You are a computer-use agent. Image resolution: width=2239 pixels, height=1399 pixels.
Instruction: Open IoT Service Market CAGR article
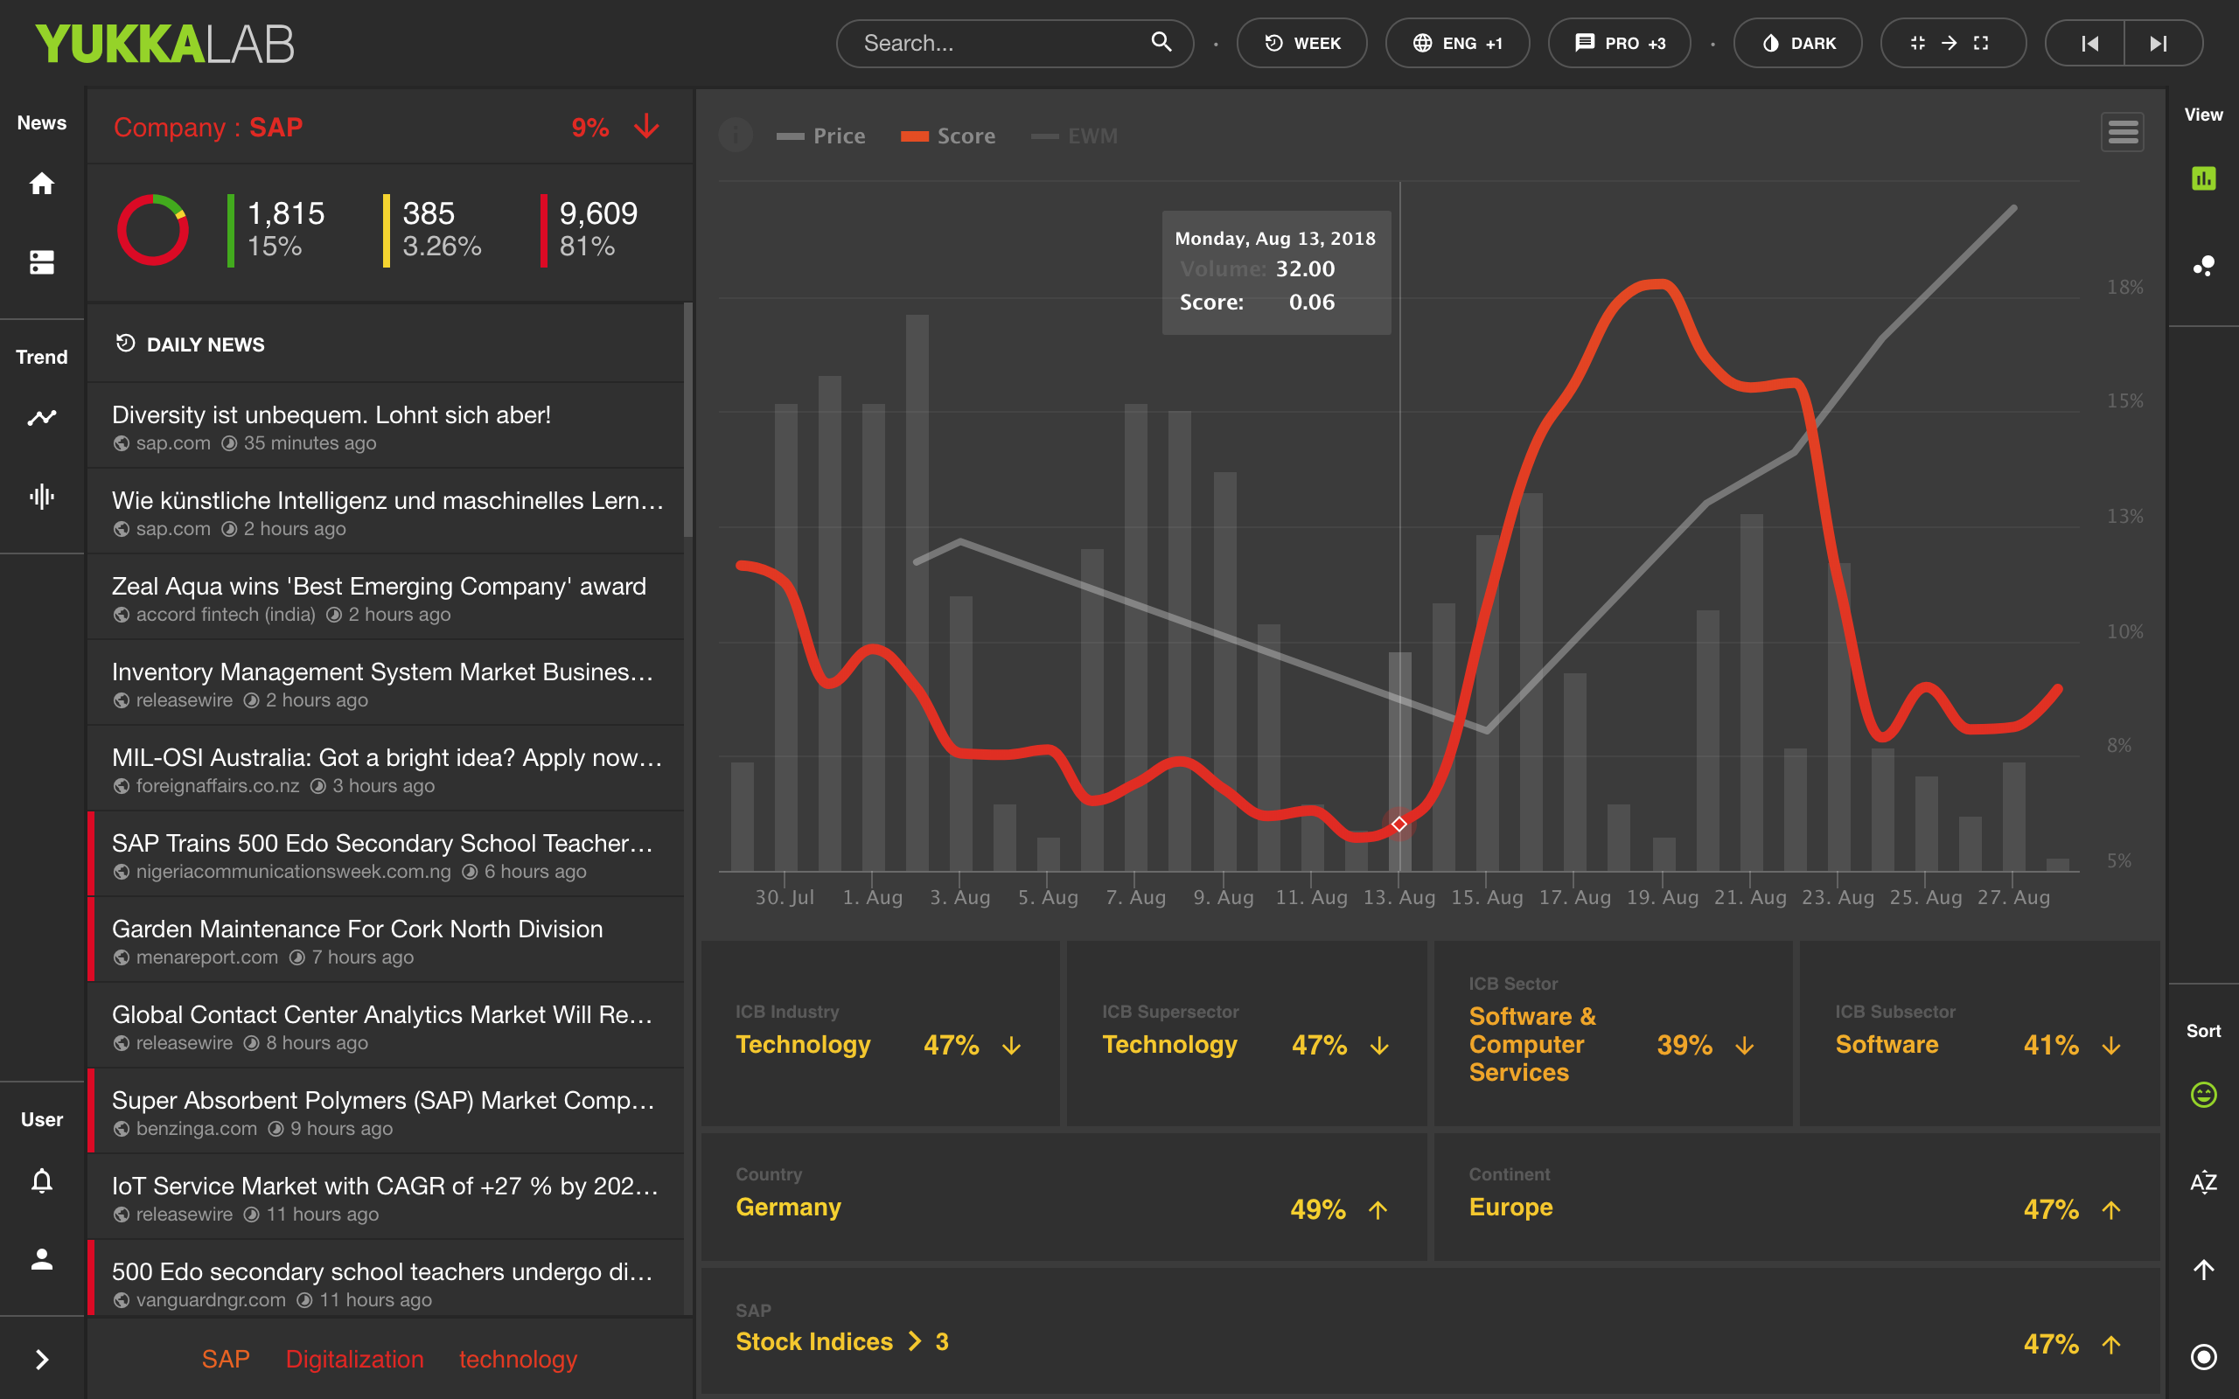coord(386,1197)
